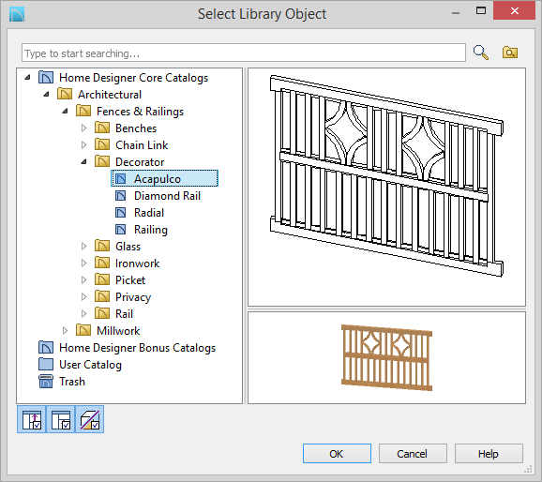The image size is (542, 482).
Task: Expand the Chain Link folder
Action: [83, 144]
